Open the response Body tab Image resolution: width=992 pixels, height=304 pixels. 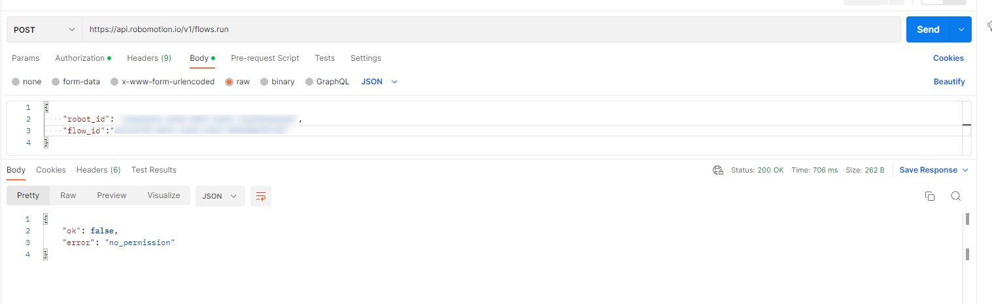(x=16, y=170)
